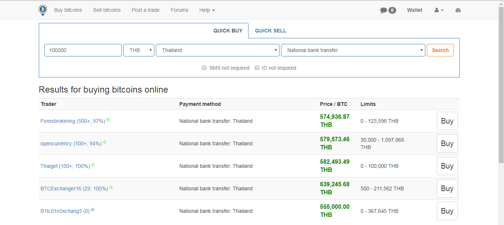Click the Results for buying bitcoins online heading
This screenshot has height=225, width=504.
(x=103, y=90)
